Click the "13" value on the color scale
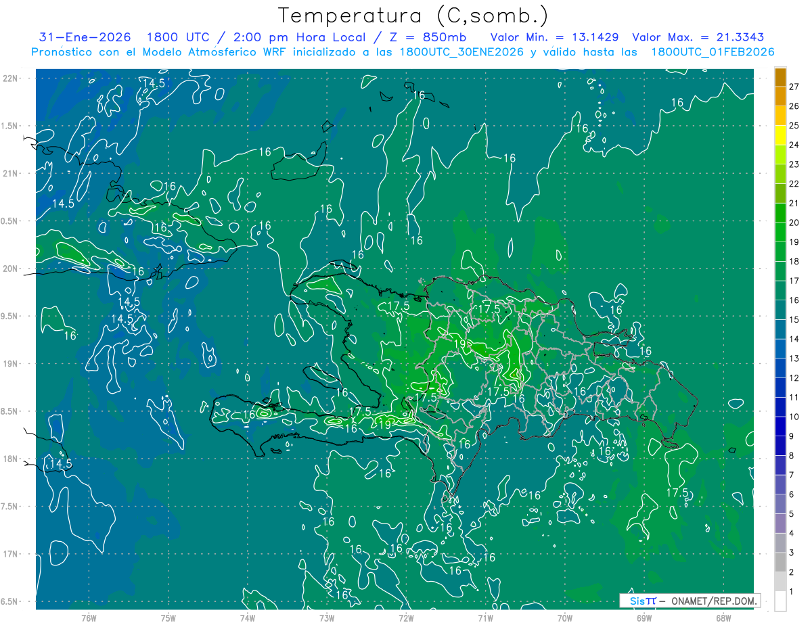 794,358
